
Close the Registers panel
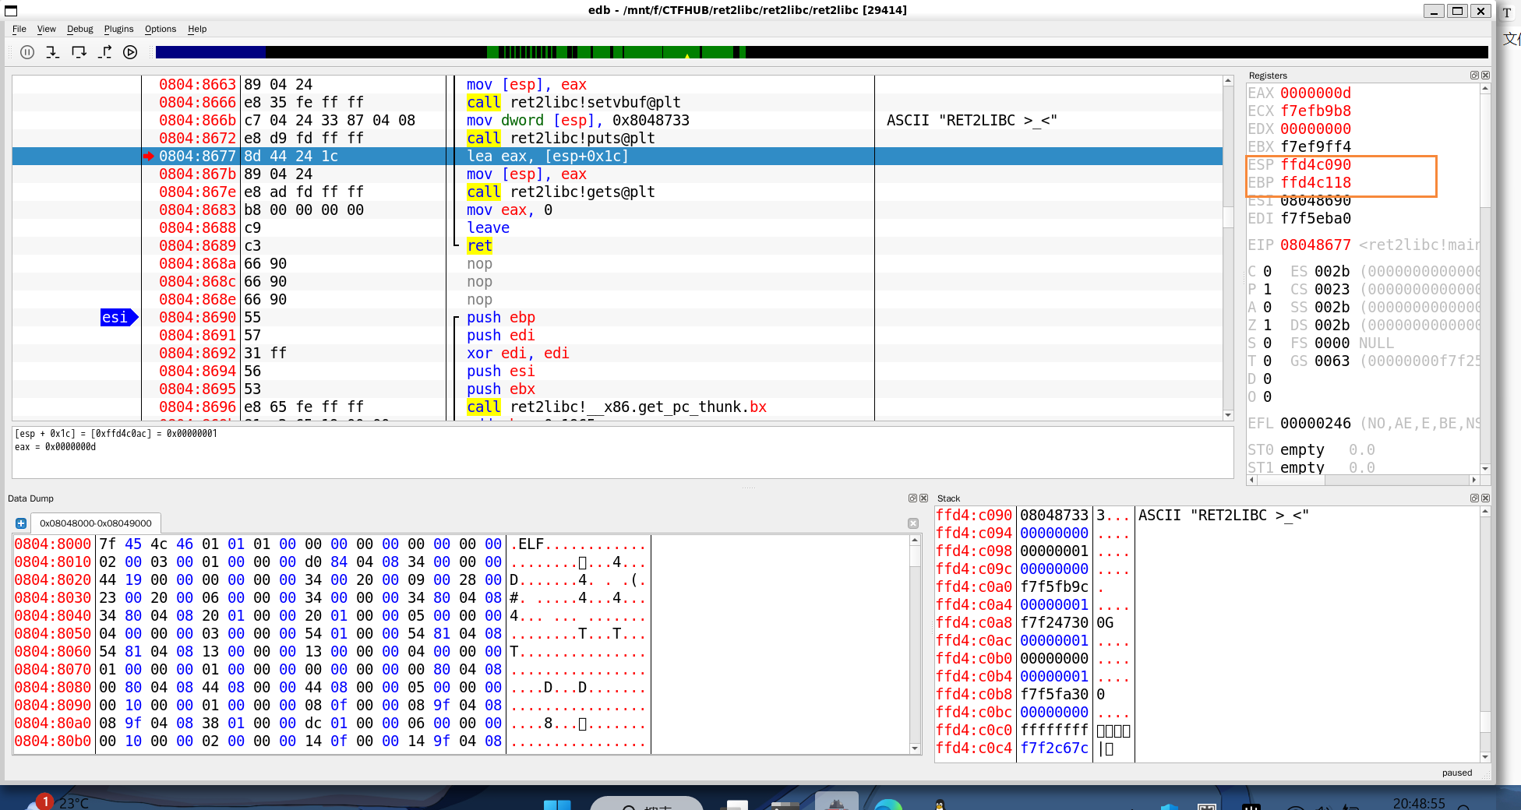point(1485,76)
